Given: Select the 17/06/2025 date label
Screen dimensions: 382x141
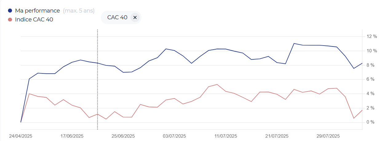Looking at the screenshot, I should [72, 136].
